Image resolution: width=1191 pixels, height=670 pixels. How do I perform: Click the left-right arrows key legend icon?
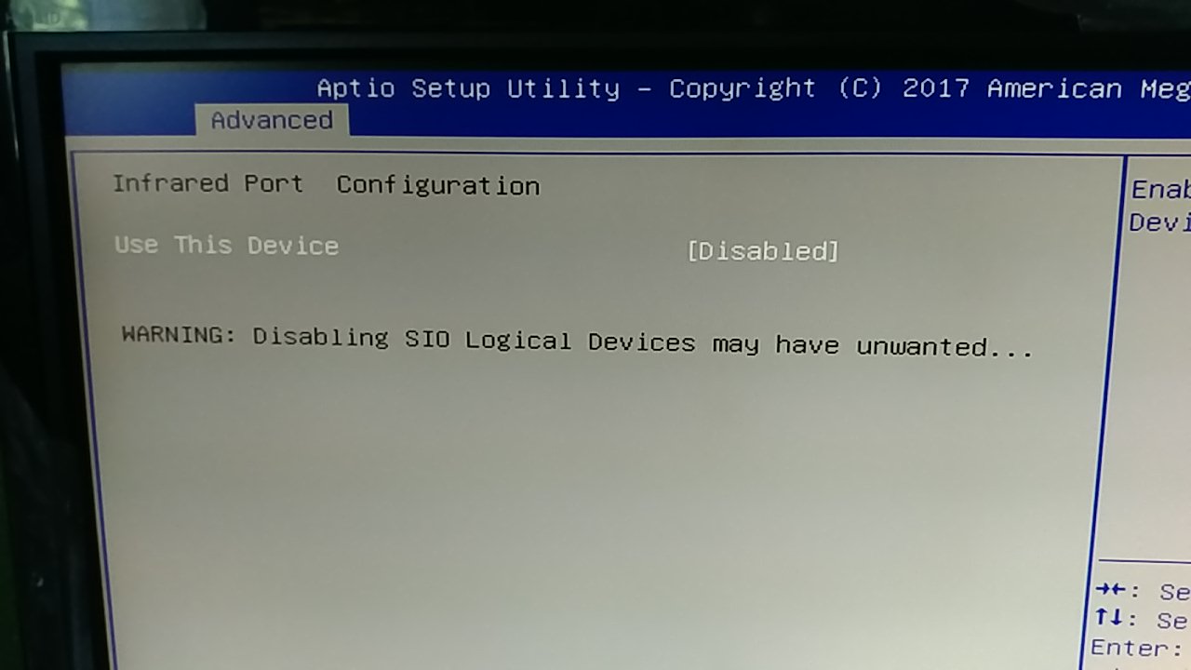[1111, 589]
